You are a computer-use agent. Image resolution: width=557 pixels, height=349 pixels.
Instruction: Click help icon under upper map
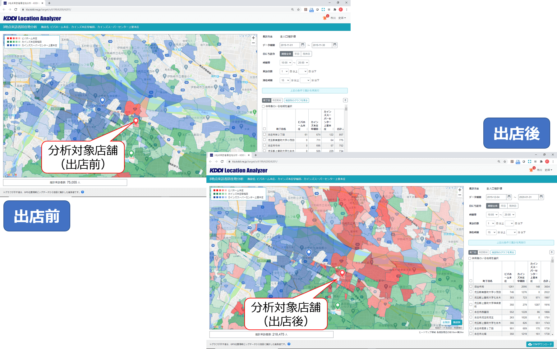(83, 192)
